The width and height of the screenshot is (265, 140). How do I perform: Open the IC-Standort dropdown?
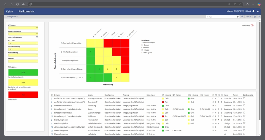[x=23, y=28]
